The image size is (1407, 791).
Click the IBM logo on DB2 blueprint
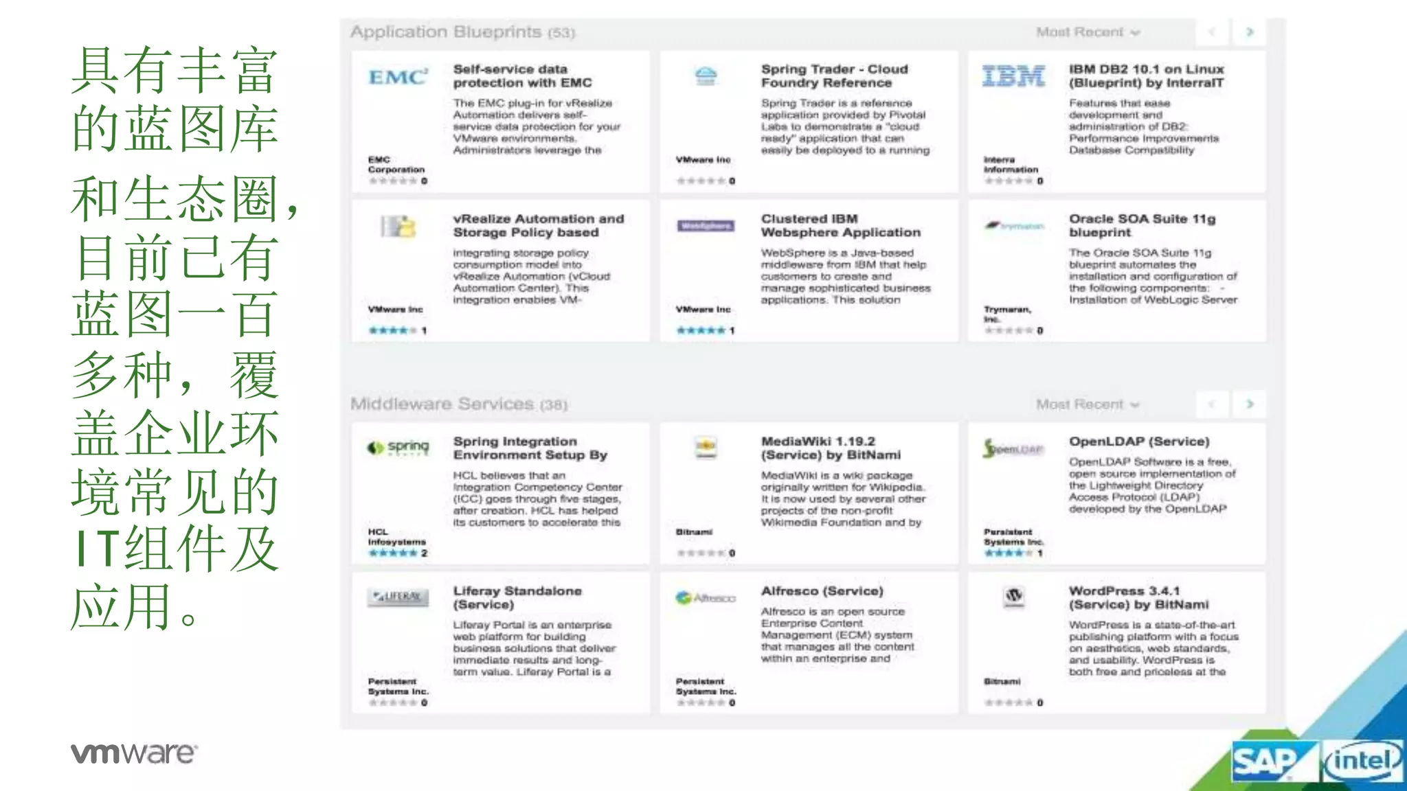[1013, 77]
